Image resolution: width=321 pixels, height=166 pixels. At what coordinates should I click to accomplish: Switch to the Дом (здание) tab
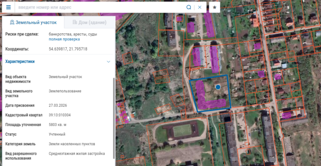coord(90,22)
